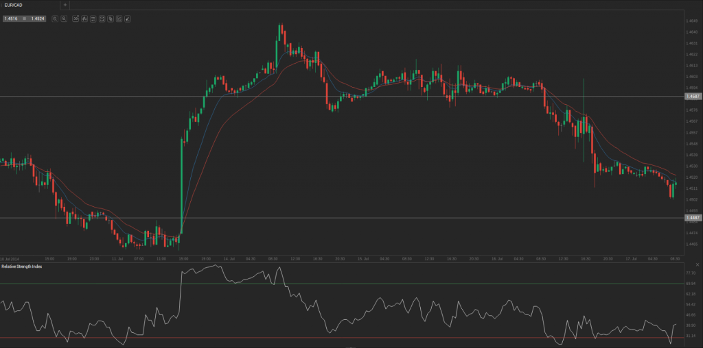Click the green RSI overbought level line
The height and width of the screenshot is (348, 703).
[343, 283]
